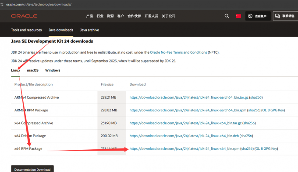Click the Oracle logo

coord(24,16)
